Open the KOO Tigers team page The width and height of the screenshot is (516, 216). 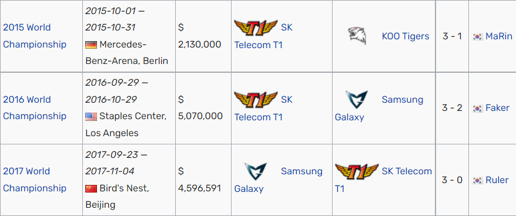click(406, 36)
